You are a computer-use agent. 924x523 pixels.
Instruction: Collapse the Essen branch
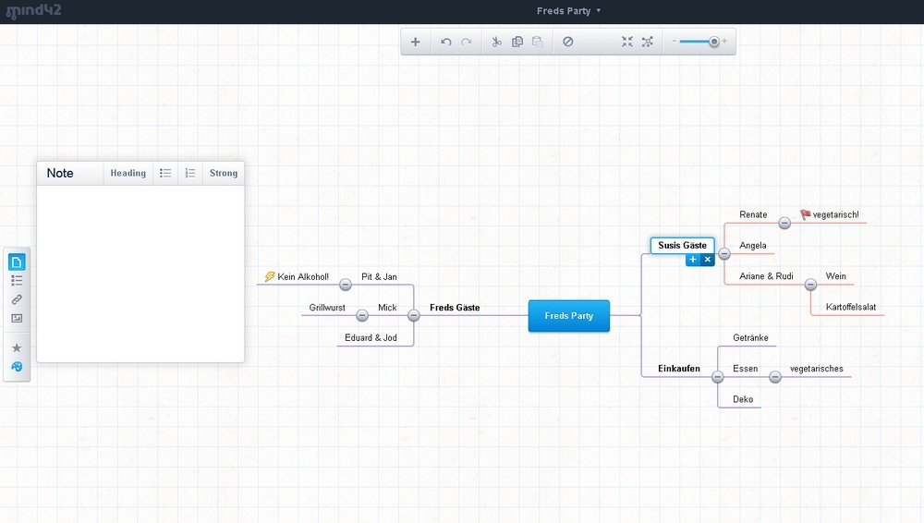coord(775,377)
